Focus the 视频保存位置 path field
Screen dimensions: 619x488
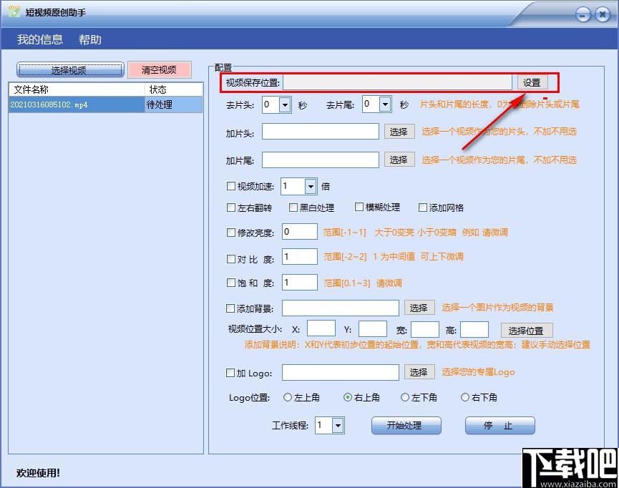397,82
